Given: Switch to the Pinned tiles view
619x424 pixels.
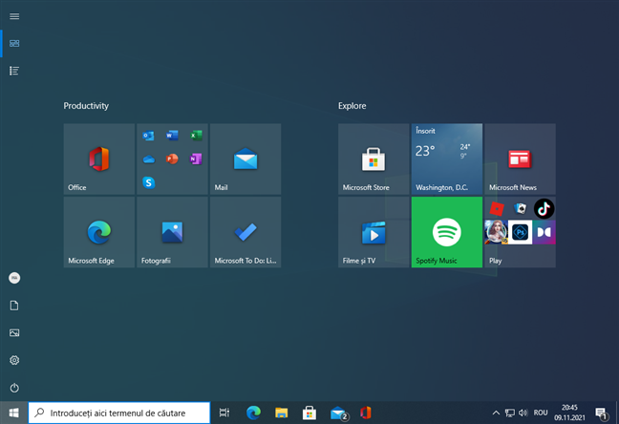Looking at the screenshot, I should [x=14, y=43].
